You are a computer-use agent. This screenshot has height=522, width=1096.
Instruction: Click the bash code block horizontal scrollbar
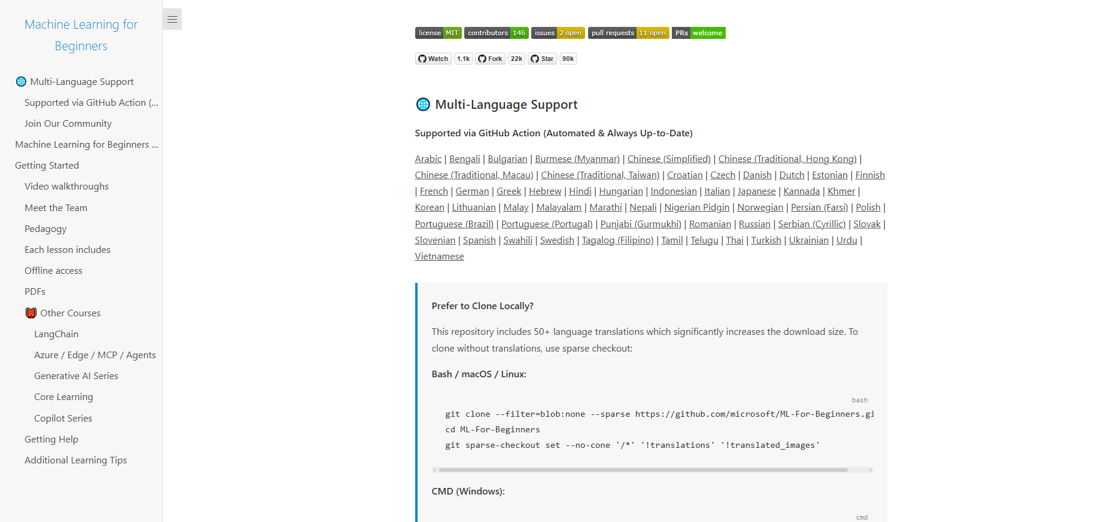(x=643, y=470)
